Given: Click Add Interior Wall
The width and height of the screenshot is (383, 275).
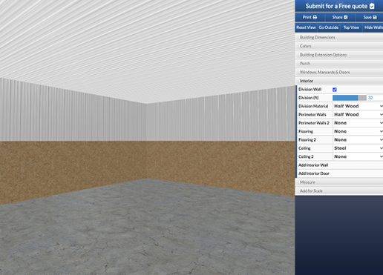Looking at the screenshot, I should point(340,165).
